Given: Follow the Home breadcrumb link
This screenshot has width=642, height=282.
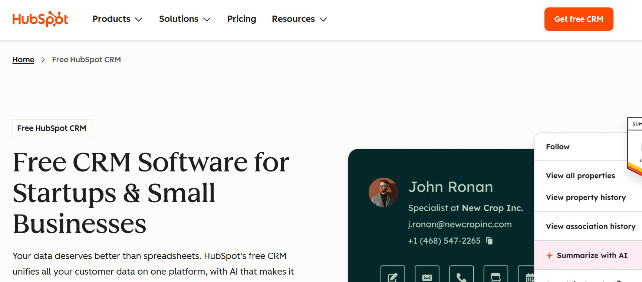Looking at the screenshot, I should (23, 60).
